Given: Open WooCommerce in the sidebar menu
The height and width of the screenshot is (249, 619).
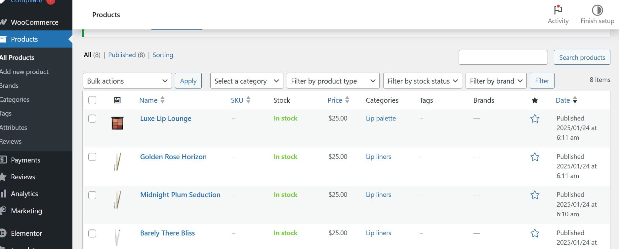Looking at the screenshot, I should (35, 22).
